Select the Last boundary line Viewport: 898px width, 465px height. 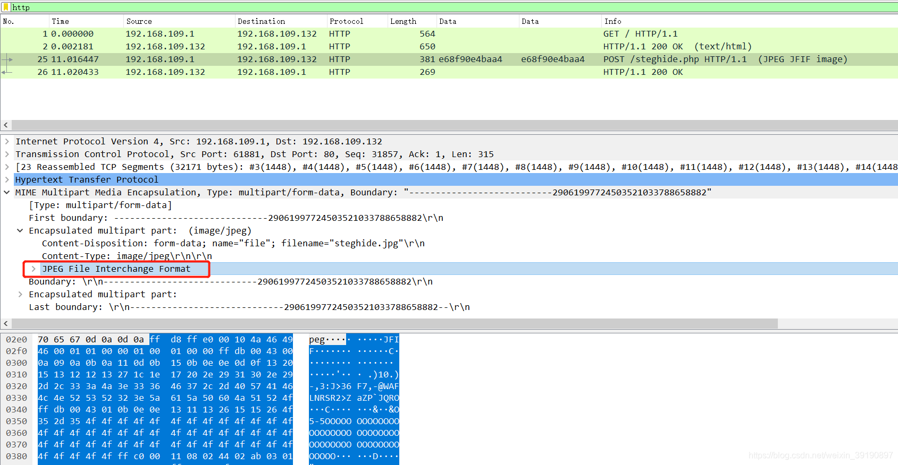click(249, 307)
